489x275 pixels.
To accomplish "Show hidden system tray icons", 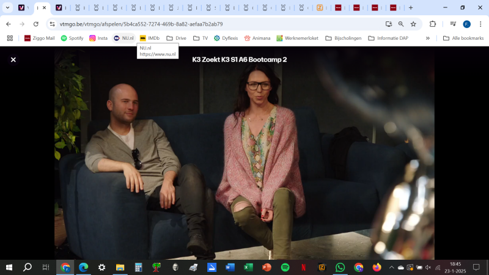I will click(x=392, y=267).
